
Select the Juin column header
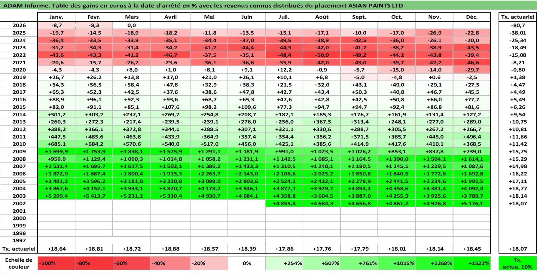pyautogui.click(x=247, y=17)
